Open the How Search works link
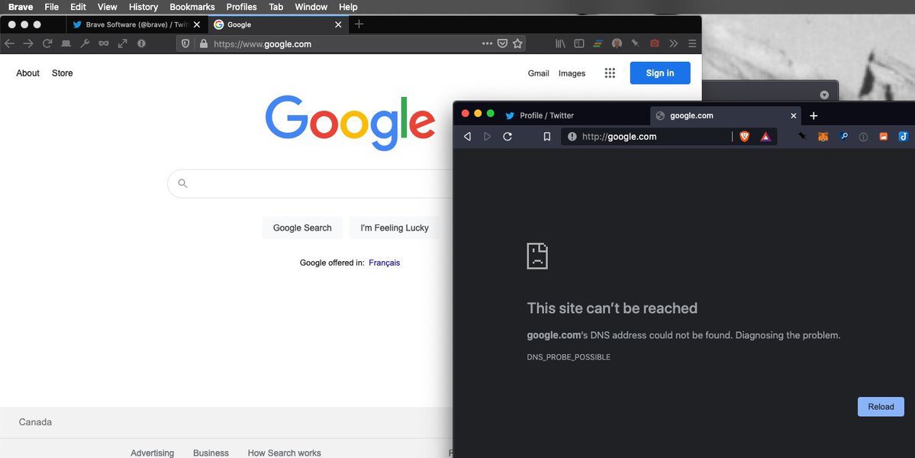This screenshot has width=915, height=458. click(284, 453)
